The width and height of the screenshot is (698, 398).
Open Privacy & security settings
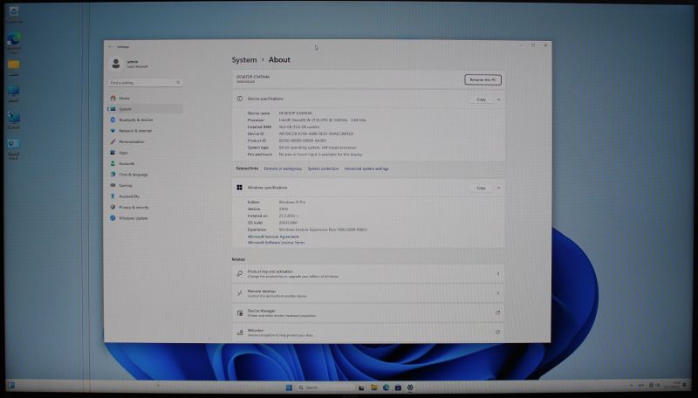[133, 208]
